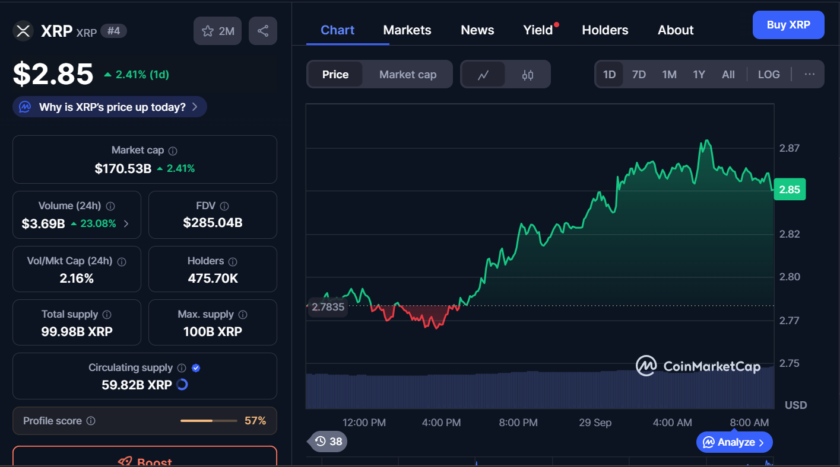Click the circulating supply progress ring
This screenshot has height=467, width=840.
click(182, 385)
